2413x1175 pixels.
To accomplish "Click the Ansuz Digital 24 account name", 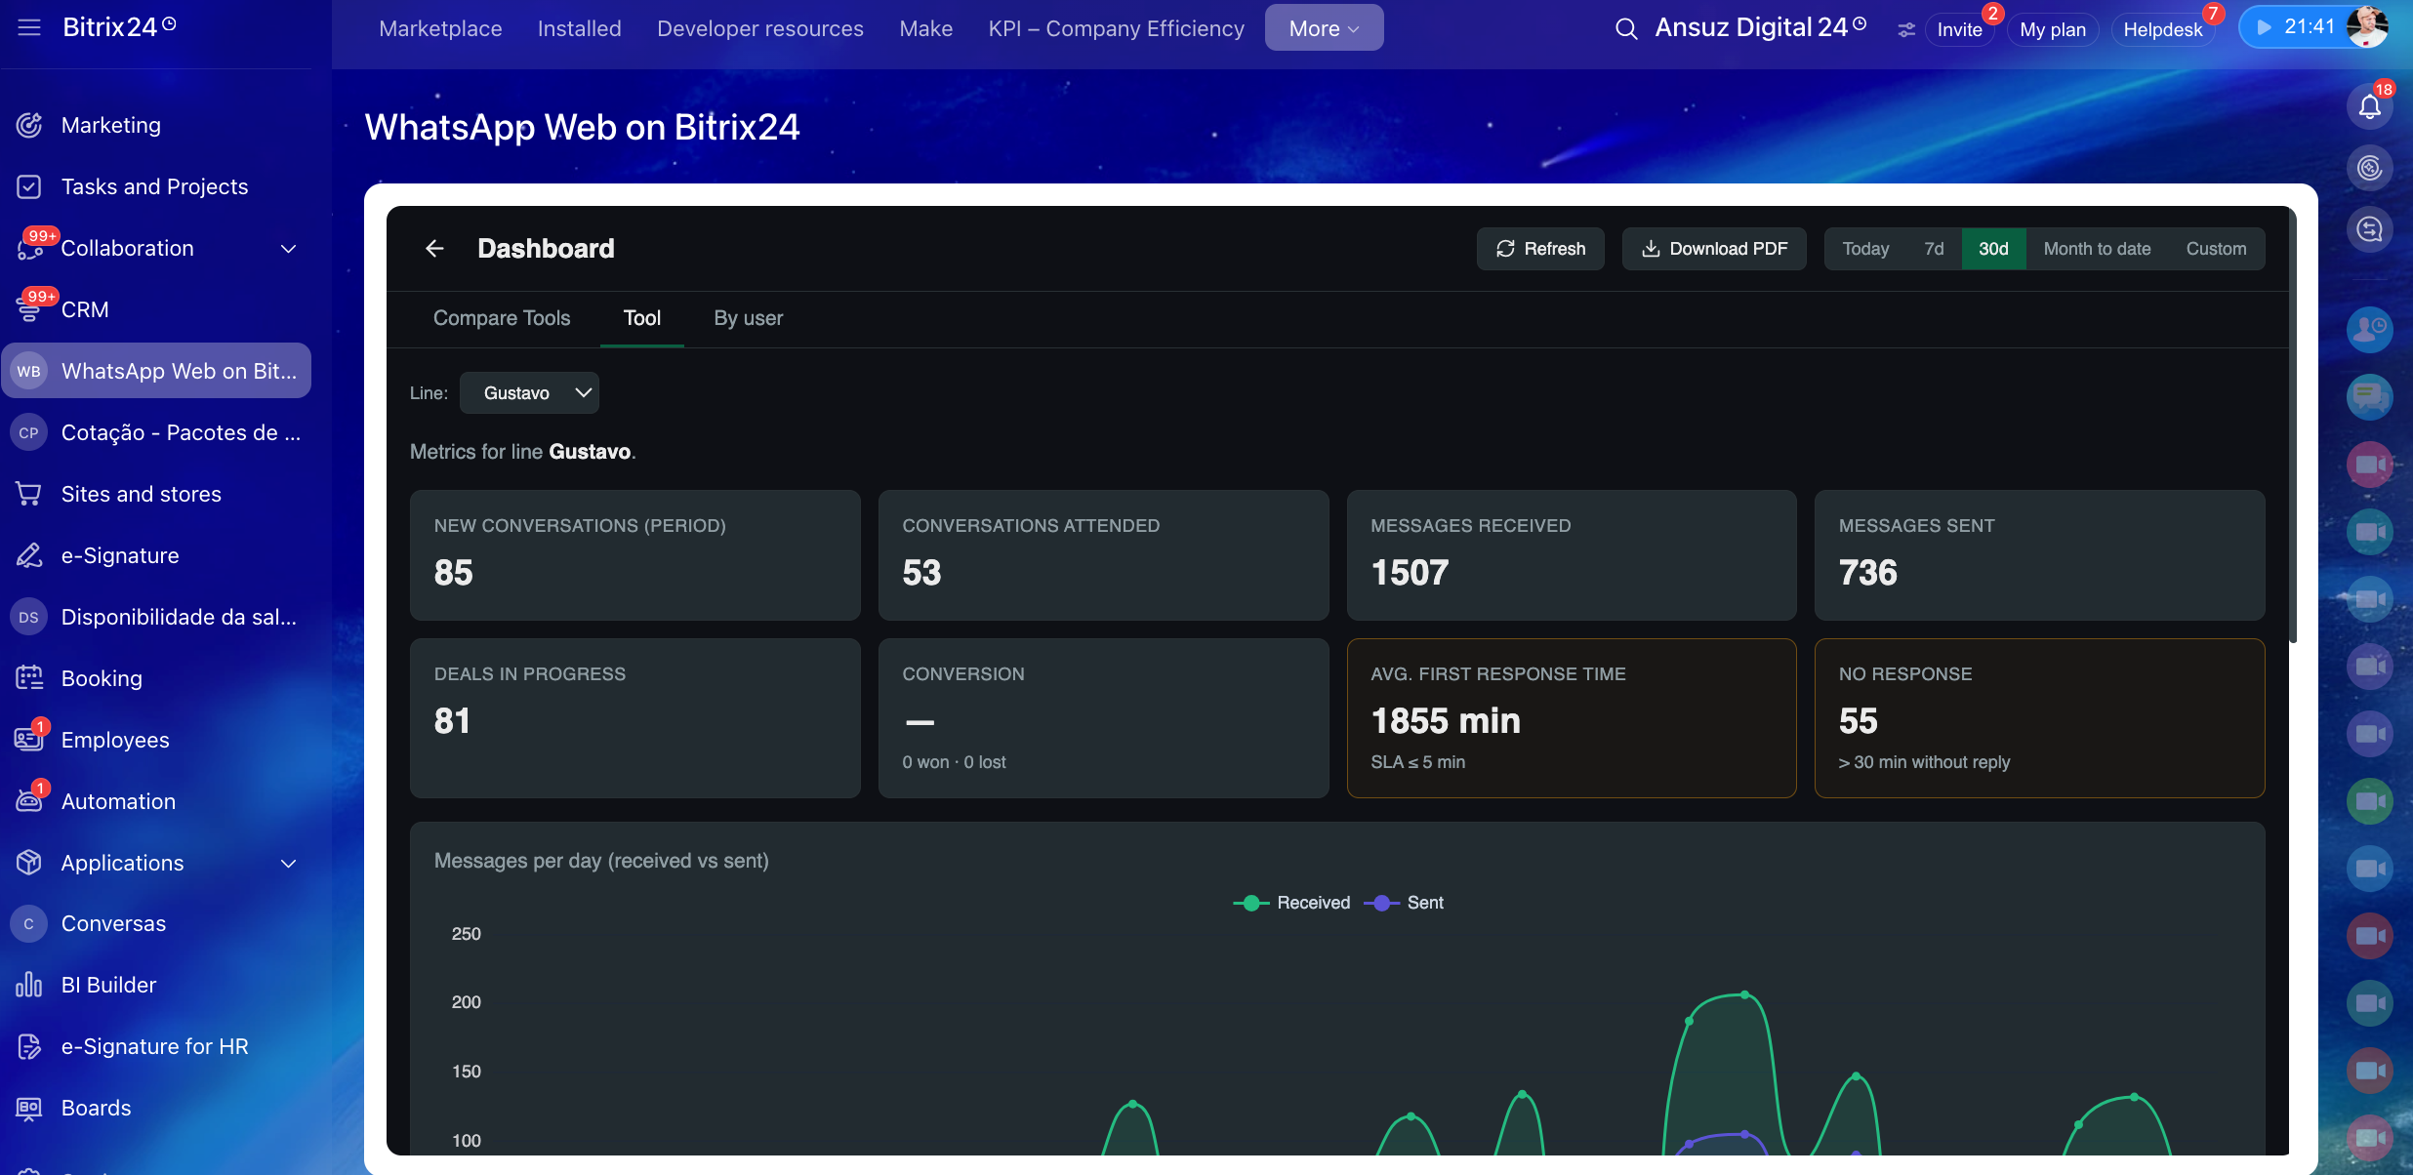I will pyautogui.click(x=1752, y=27).
